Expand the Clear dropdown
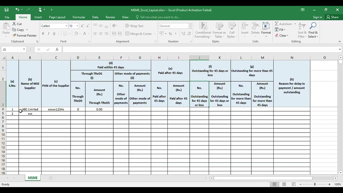The width and height of the screenshot is (343, 193). [x=288, y=36]
